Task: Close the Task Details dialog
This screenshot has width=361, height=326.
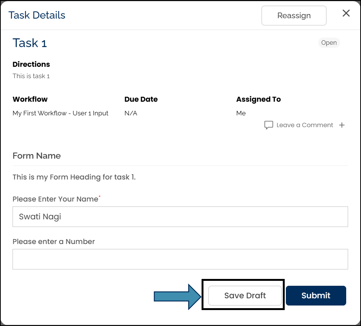Action: [x=346, y=13]
